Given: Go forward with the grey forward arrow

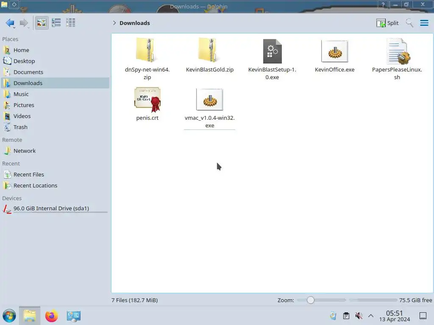Looking at the screenshot, I should click(x=24, y=23).
